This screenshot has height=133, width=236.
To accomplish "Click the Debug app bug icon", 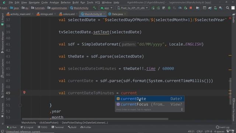I will 169,8.
